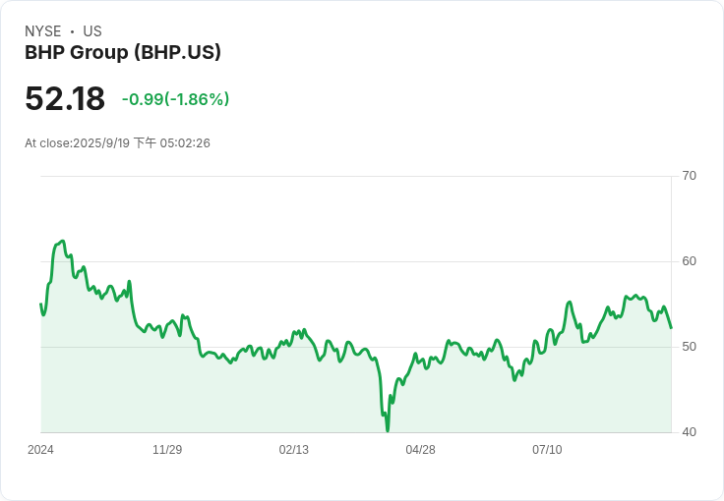
Task: Open the BHP Group (BHP.US) title
Action: (123, 53)
